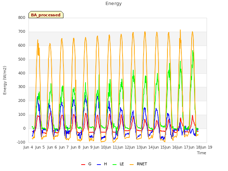Toggle the LE series legend entry
The height and width of the screenshot is (171, 228).
click(118, 164)
